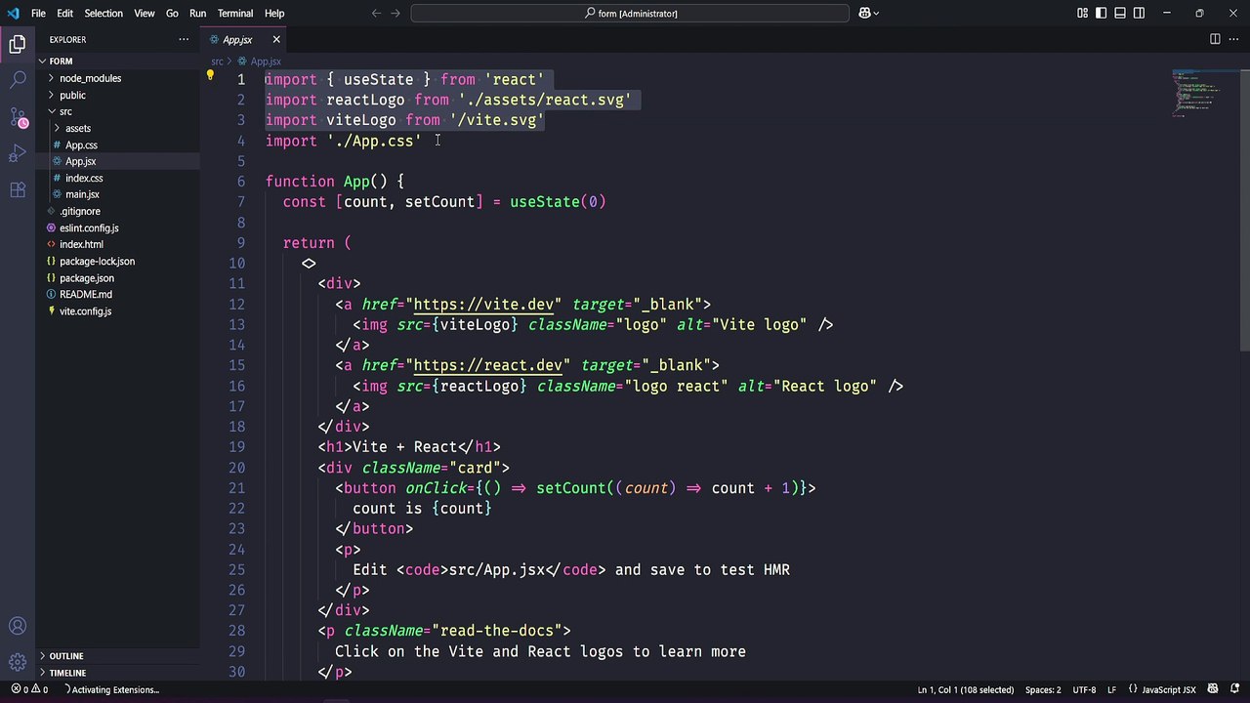Split the editor to the right
The height and width of the screenshot is (703, 1250).
pos(1215,39)
